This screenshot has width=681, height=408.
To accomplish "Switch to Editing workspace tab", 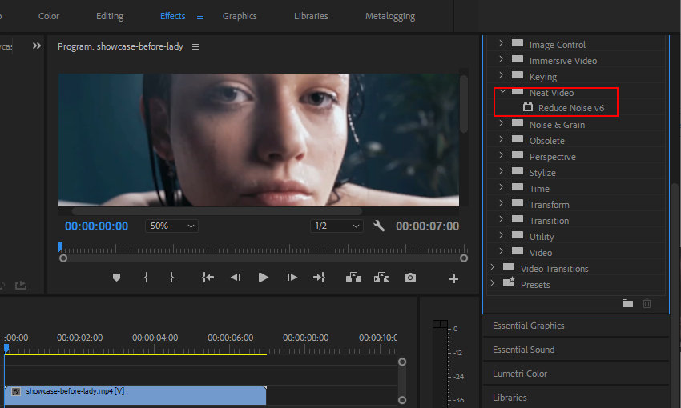I will coord(110,16).
